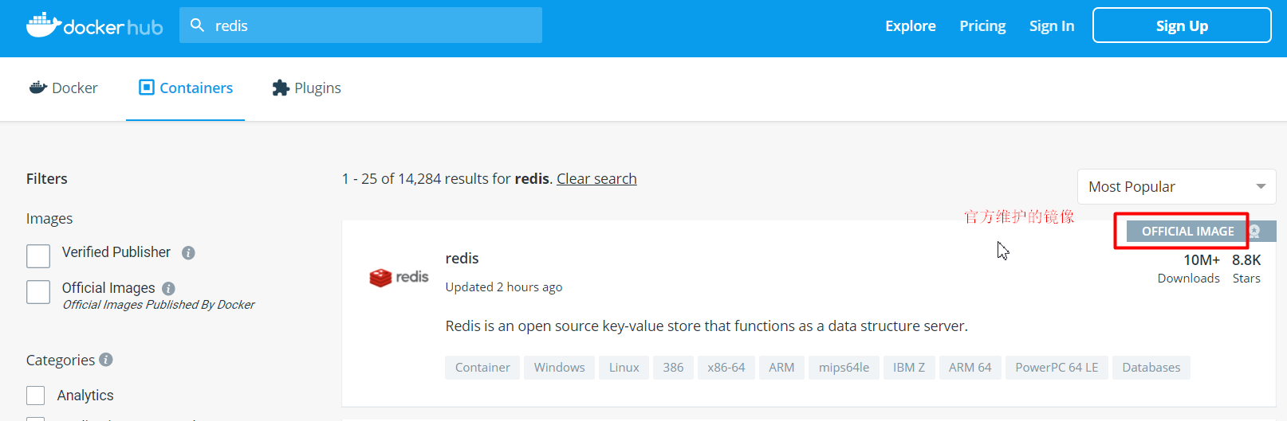Click the Official Images info icon
Screen dimensions: 1287x421
[168, 288]
